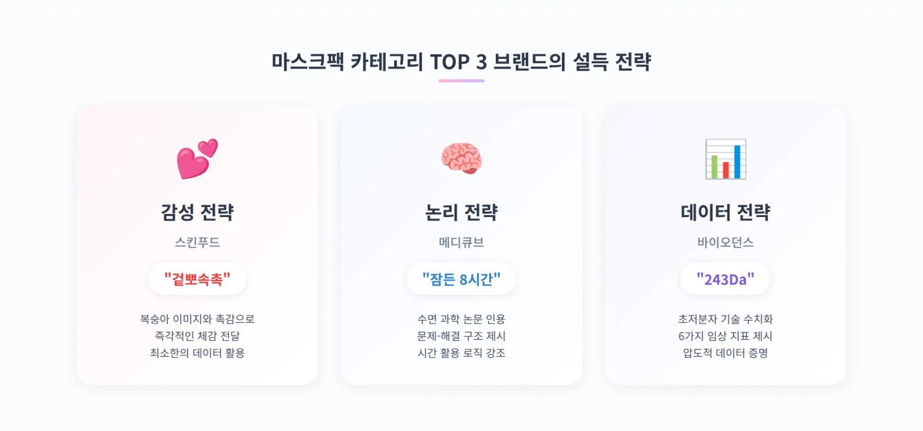The image size is (923, 431).
Task: Click the "겉뽀속촉" pill badge
Action: coord(197,279)
